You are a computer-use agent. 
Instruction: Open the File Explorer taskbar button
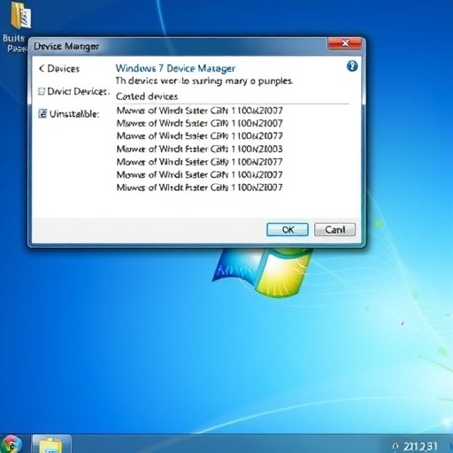tap(51, 444)
